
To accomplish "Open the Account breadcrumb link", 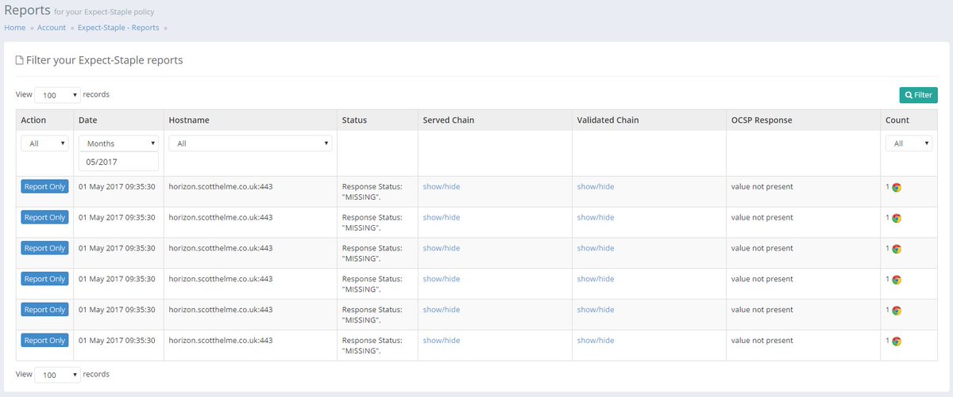I will (52, 28).
